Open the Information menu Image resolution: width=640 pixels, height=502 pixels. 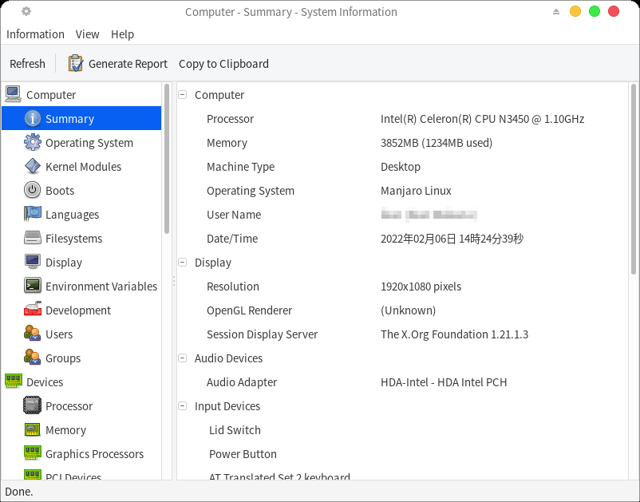click(35, 34)
